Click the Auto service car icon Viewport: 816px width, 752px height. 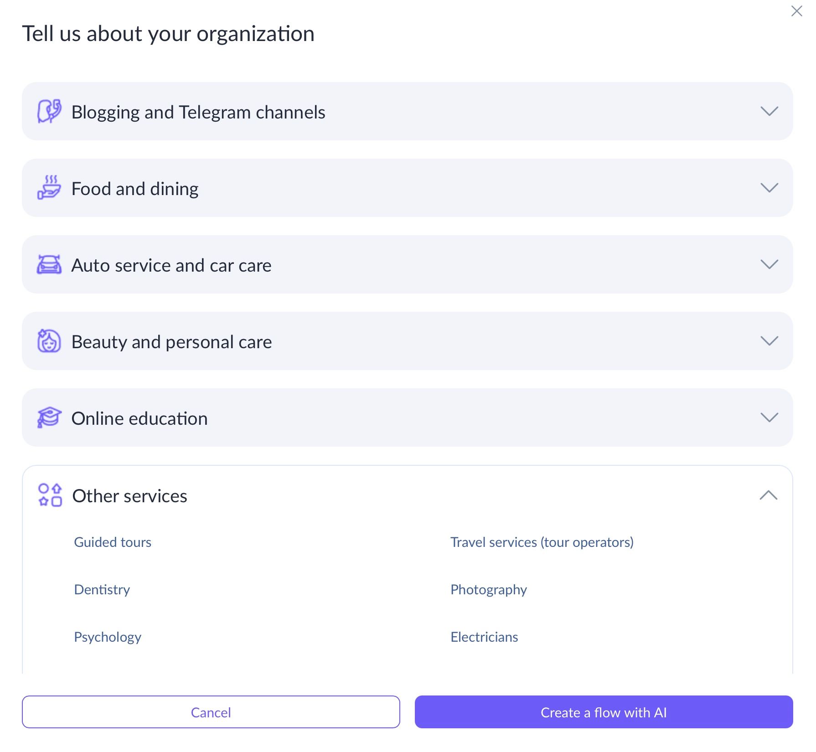pos(49,264)
